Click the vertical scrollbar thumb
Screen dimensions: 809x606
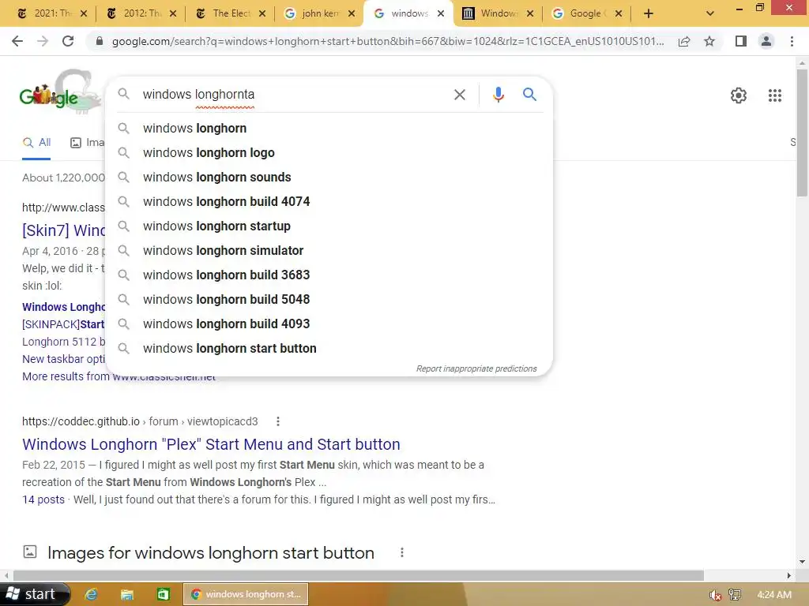pyautogui.click(x=802, y=133)
